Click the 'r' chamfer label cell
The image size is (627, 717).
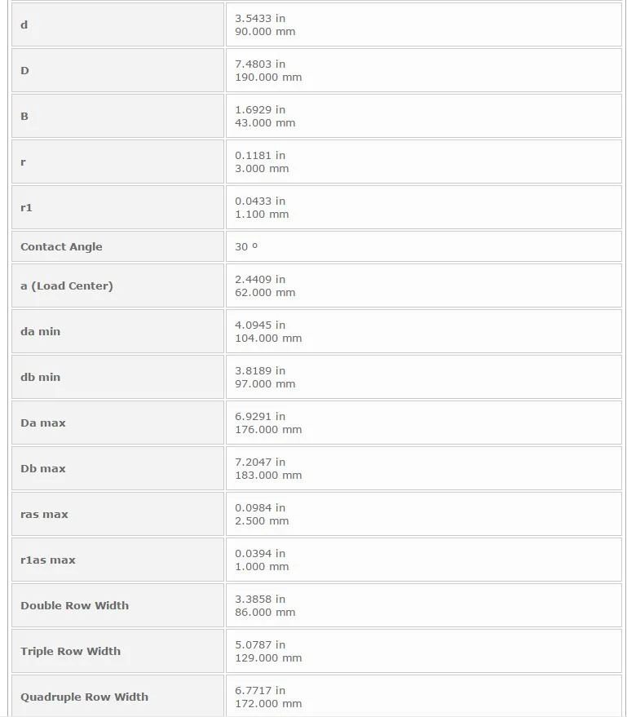click(117, 162)
